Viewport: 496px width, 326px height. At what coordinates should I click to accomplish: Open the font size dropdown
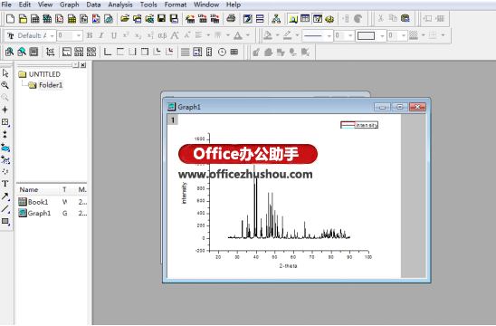point(79,35)
